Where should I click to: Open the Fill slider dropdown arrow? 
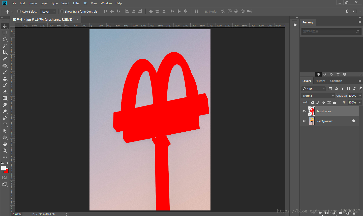(360, 102)
